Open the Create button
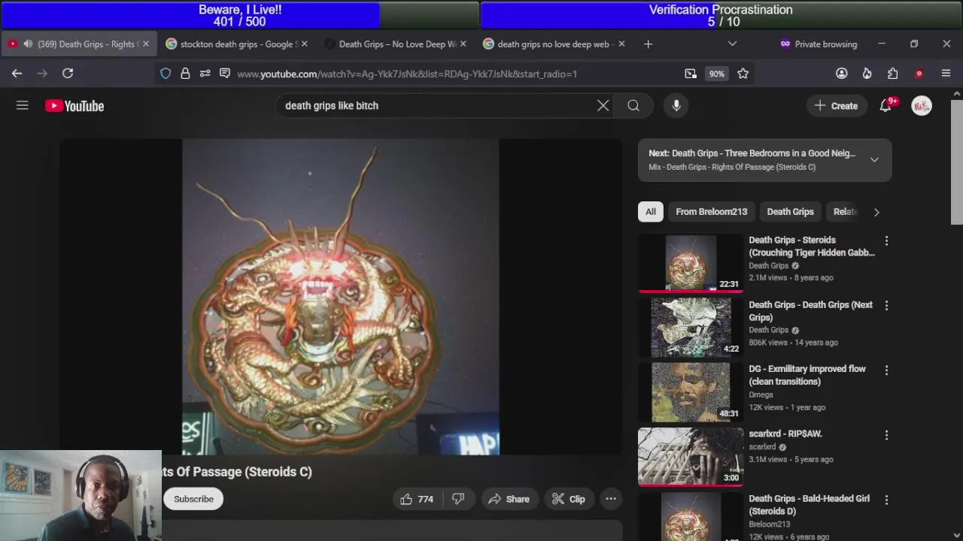 click(836, 106)
